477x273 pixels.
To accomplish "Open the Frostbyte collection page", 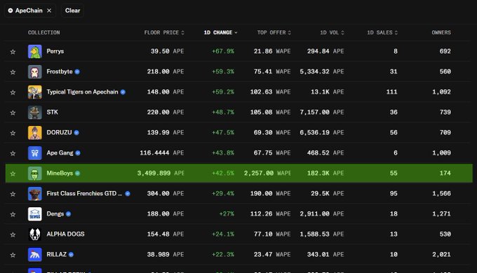I will click(x=60, y=71).
